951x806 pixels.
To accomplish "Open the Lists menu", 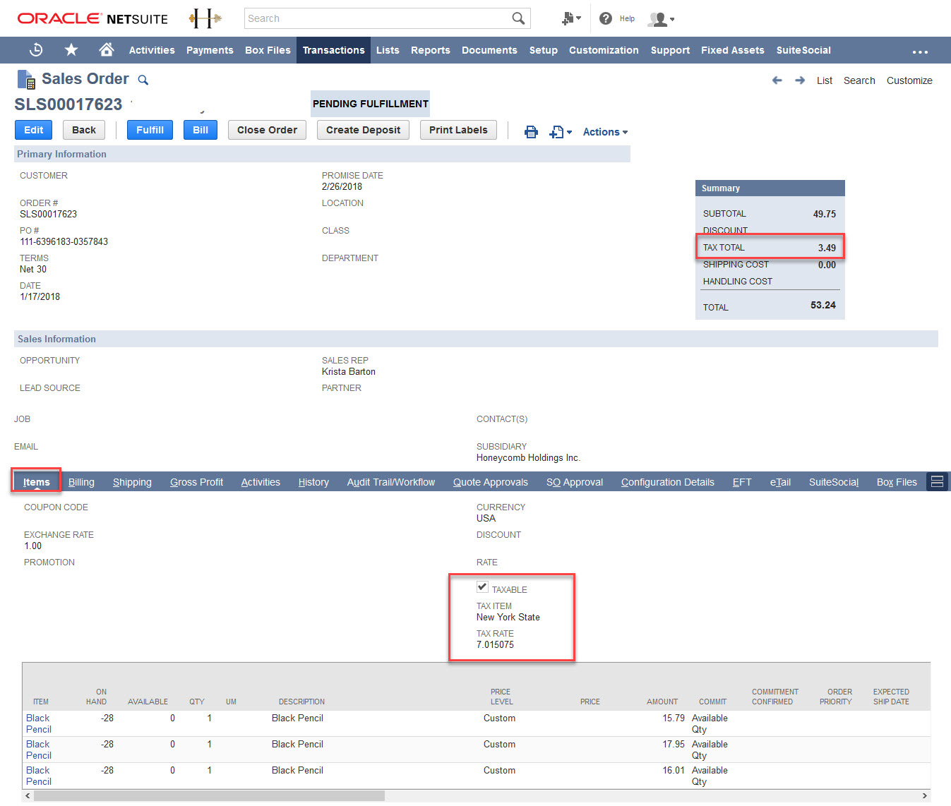I will pos(388,50).
